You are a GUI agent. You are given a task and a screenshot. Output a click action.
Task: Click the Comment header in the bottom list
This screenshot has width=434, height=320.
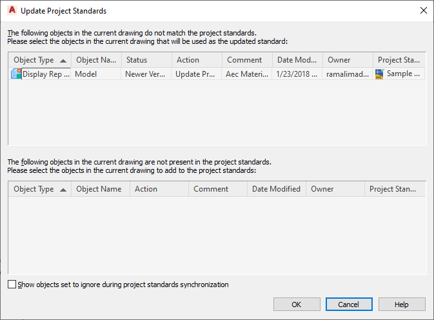coord(217,189)
